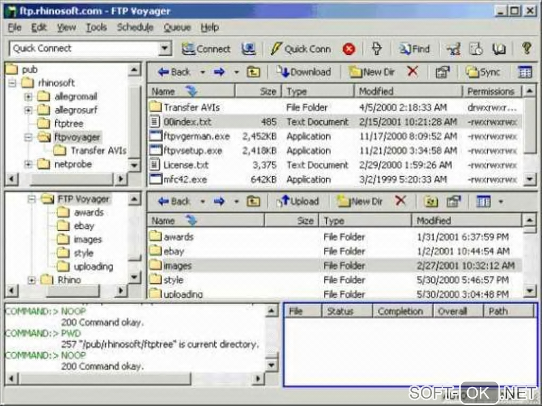
Task: Click scroll-down arrow of remote file list
Action: pos(530,179)
